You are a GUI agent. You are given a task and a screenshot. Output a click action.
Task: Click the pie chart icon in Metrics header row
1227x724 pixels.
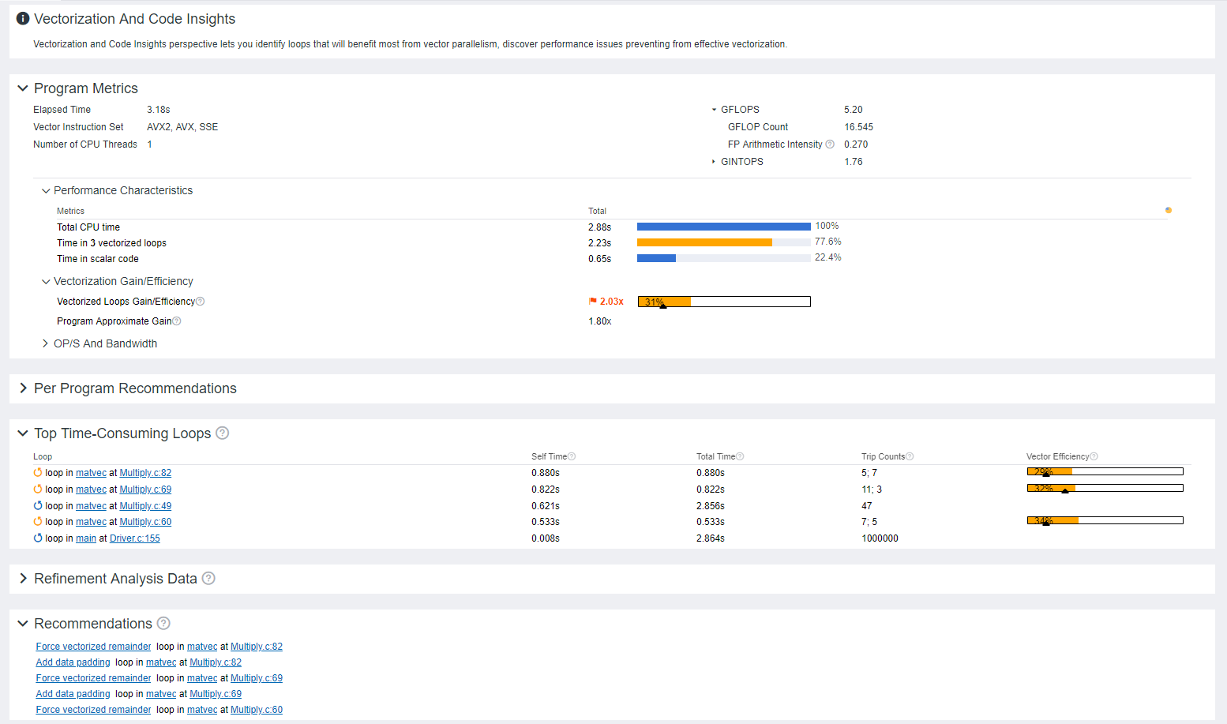point(1169,210)
